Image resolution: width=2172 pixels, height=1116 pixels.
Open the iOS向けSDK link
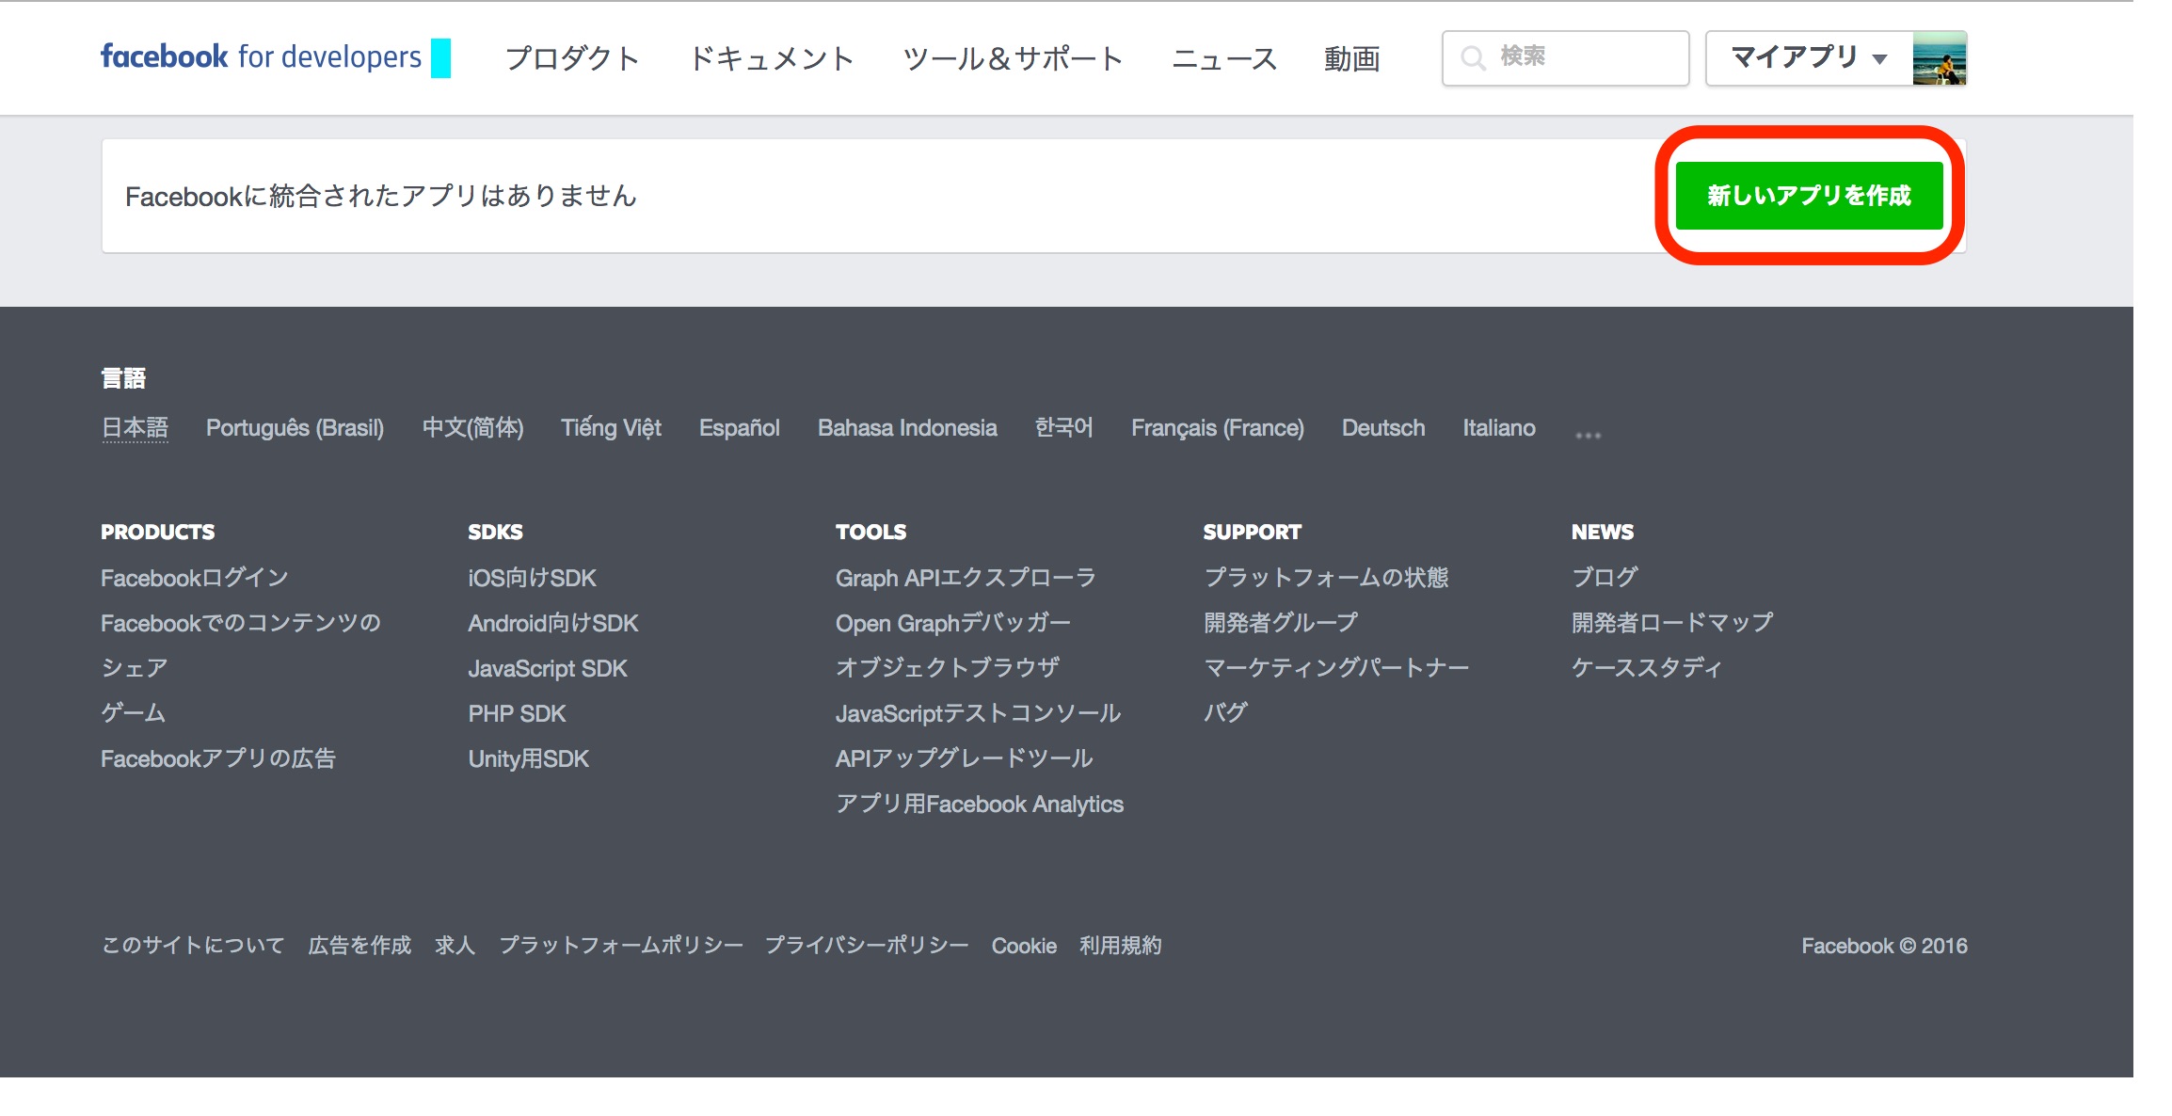point(532,578)
